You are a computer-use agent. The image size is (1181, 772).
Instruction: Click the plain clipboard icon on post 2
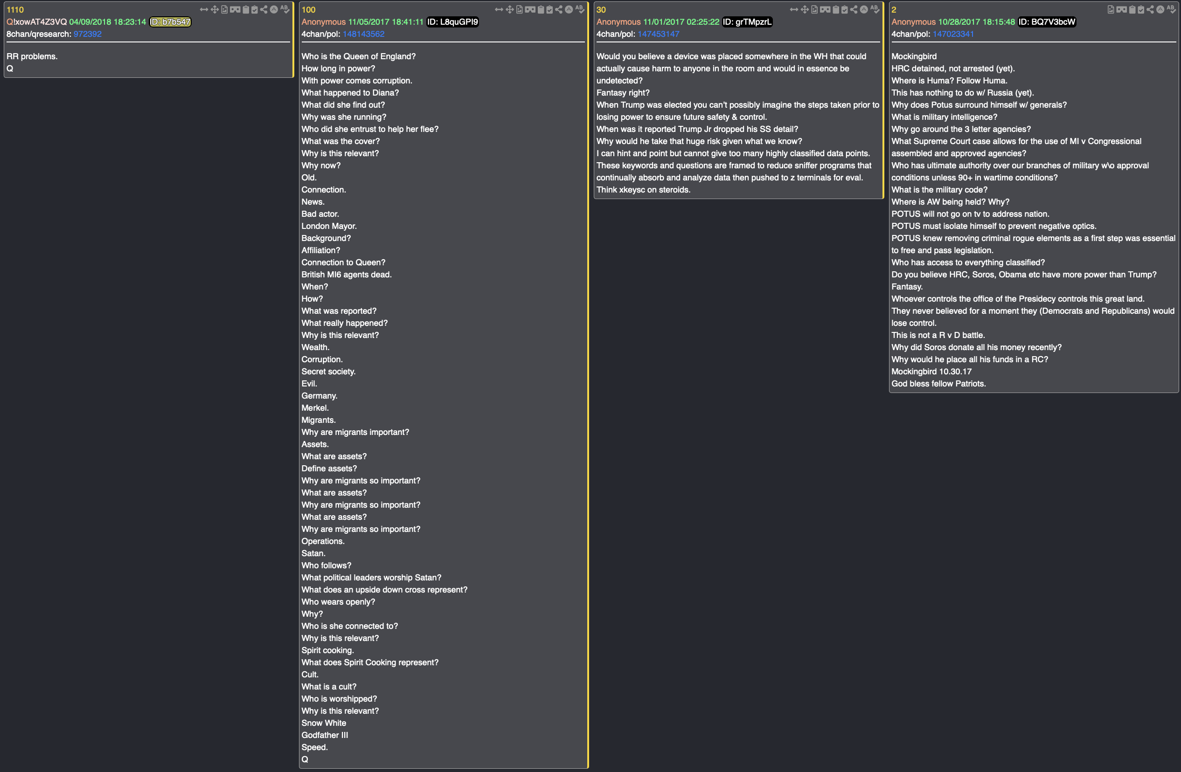pos(1132,9)
